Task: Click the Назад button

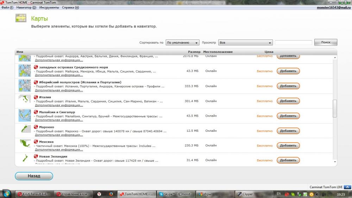Action: pyautogui.click(x=34, y=176)
